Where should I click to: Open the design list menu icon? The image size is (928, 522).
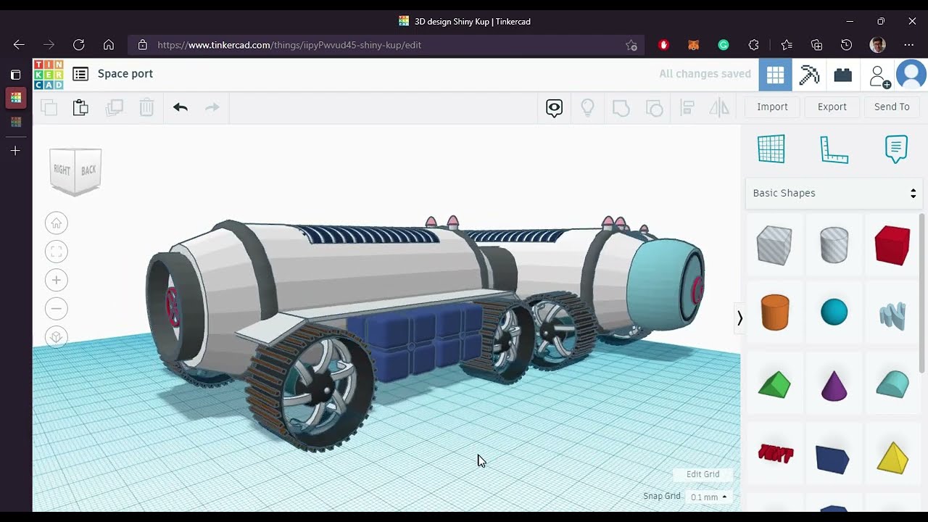click(80, 74)
